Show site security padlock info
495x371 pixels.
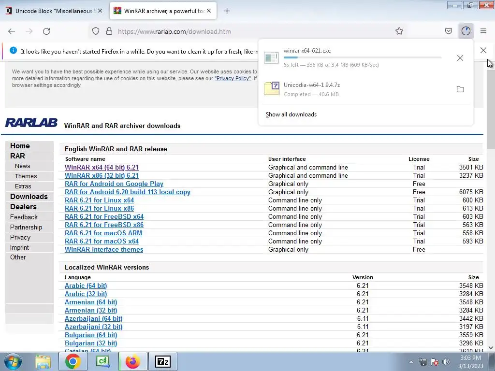click(109, 31)
